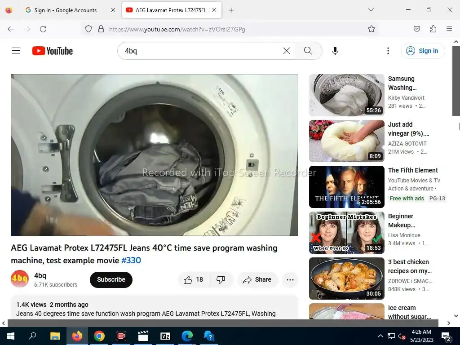The width and height of the screenshot is (460, 345).
Task: Go back with the browser back arrow
Action: [11, 29]
